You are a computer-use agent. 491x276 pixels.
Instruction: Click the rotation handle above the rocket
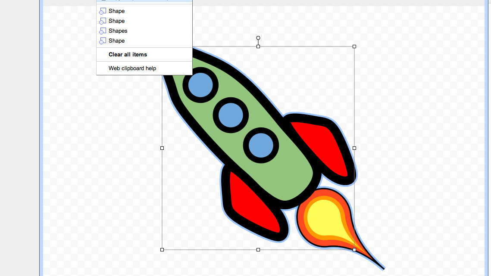[x=258, y=38]
